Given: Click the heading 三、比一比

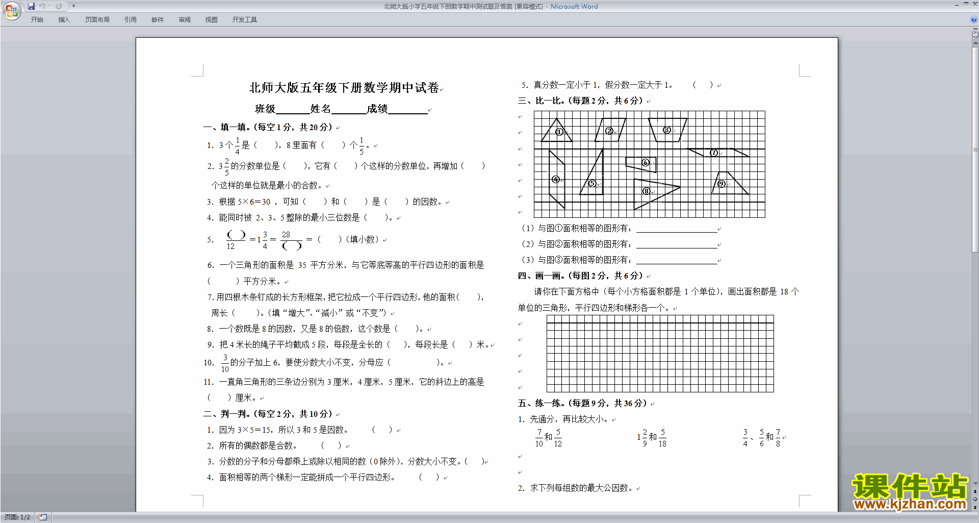Looking at the screenshot, I should click(581, 101).
